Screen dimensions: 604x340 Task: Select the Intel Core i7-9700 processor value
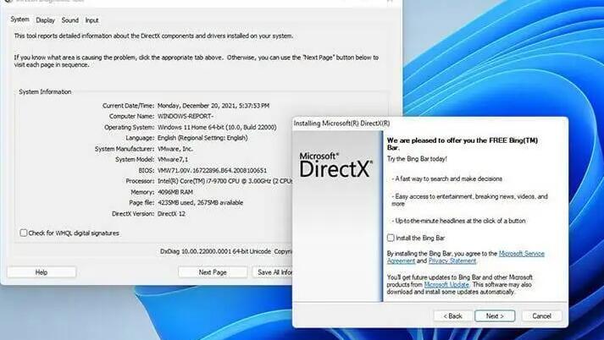click(x=225, y=181)
